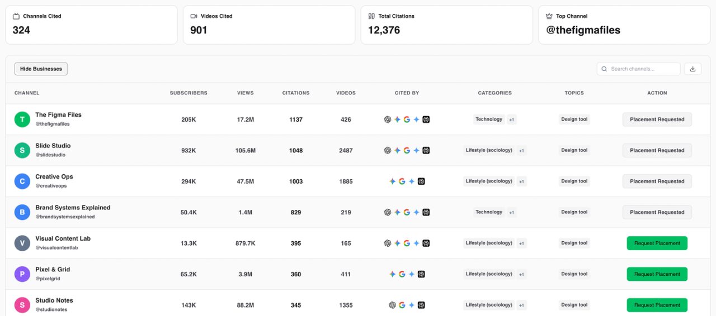Viewport: 716px width, 316px height.
Task: Click Design tool topic in Slide Studio row
Action: [x=574, y=150]
